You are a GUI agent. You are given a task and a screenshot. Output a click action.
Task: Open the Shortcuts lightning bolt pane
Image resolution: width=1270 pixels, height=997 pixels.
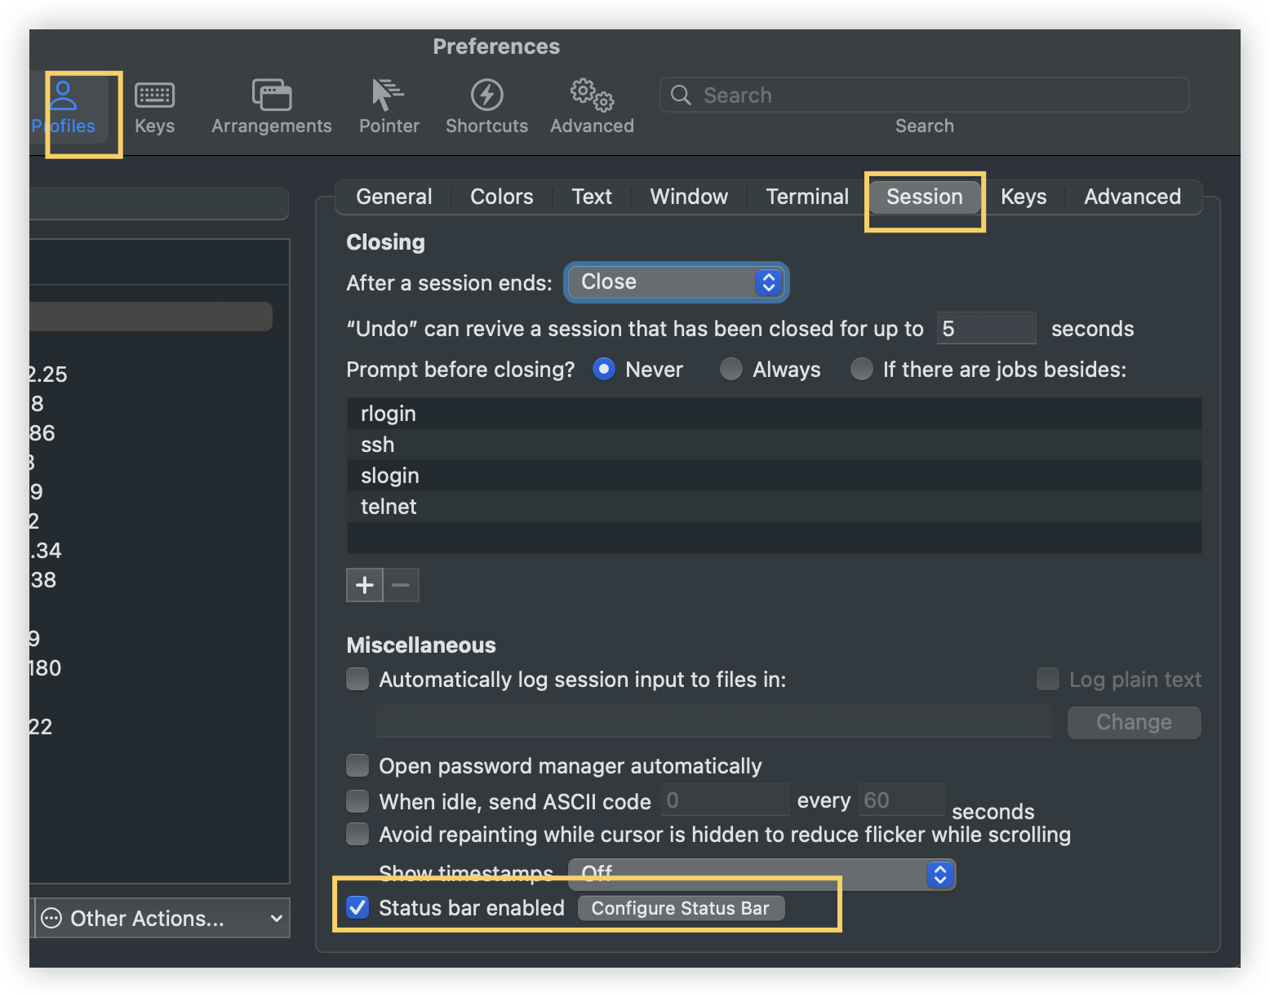pos(486,108)
